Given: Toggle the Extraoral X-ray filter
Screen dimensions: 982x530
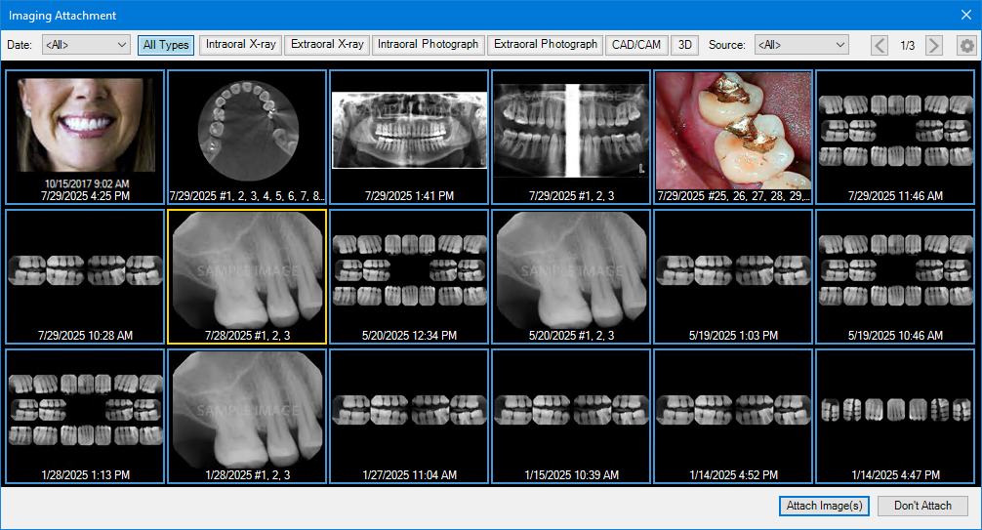Looking at the screenshot, I should [x=327, y=45].
